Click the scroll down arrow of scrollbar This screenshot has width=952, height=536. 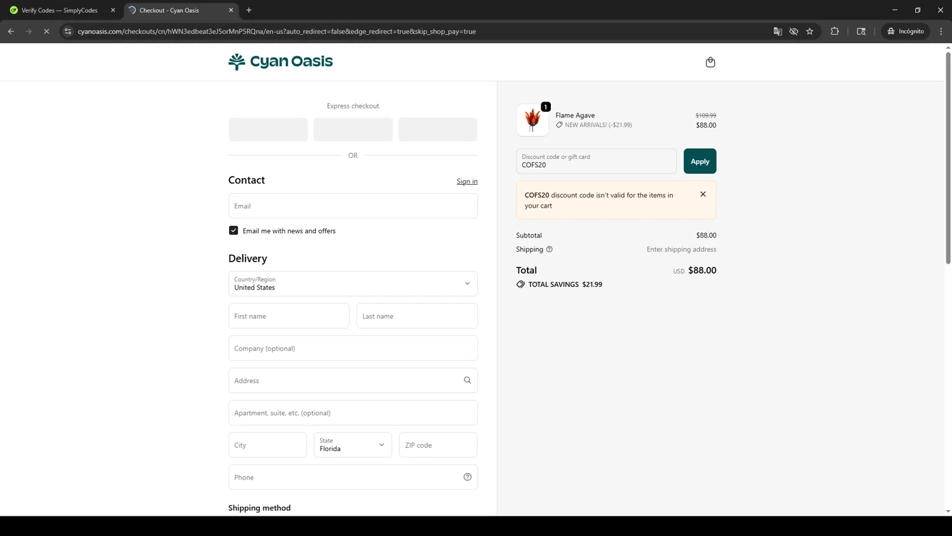pos(948,511)
